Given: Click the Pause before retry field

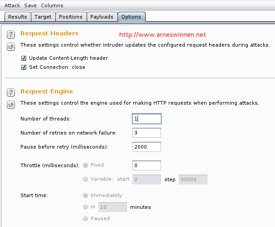Looking at the screenshot, I should pyautogui.click(x=147, y=147).
